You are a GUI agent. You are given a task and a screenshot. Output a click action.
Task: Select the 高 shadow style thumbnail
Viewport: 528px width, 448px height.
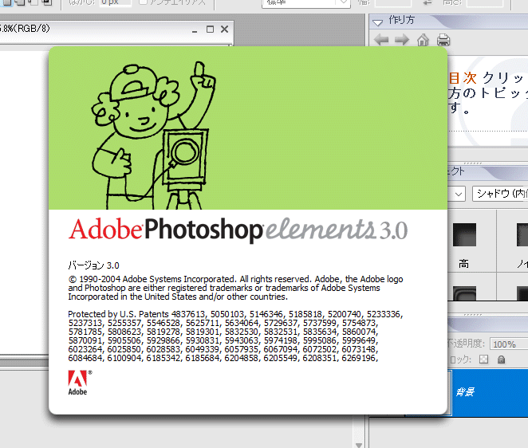[x=464, y=234]
